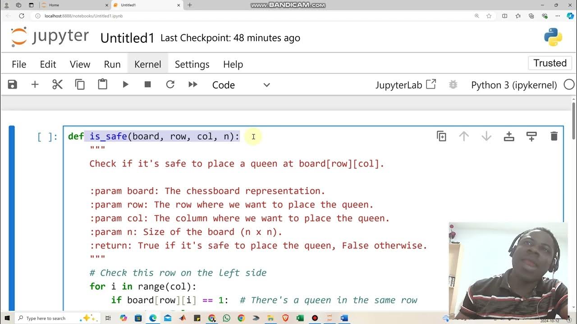
Task: Open the Windows Start menu
Action: [7, 318]
